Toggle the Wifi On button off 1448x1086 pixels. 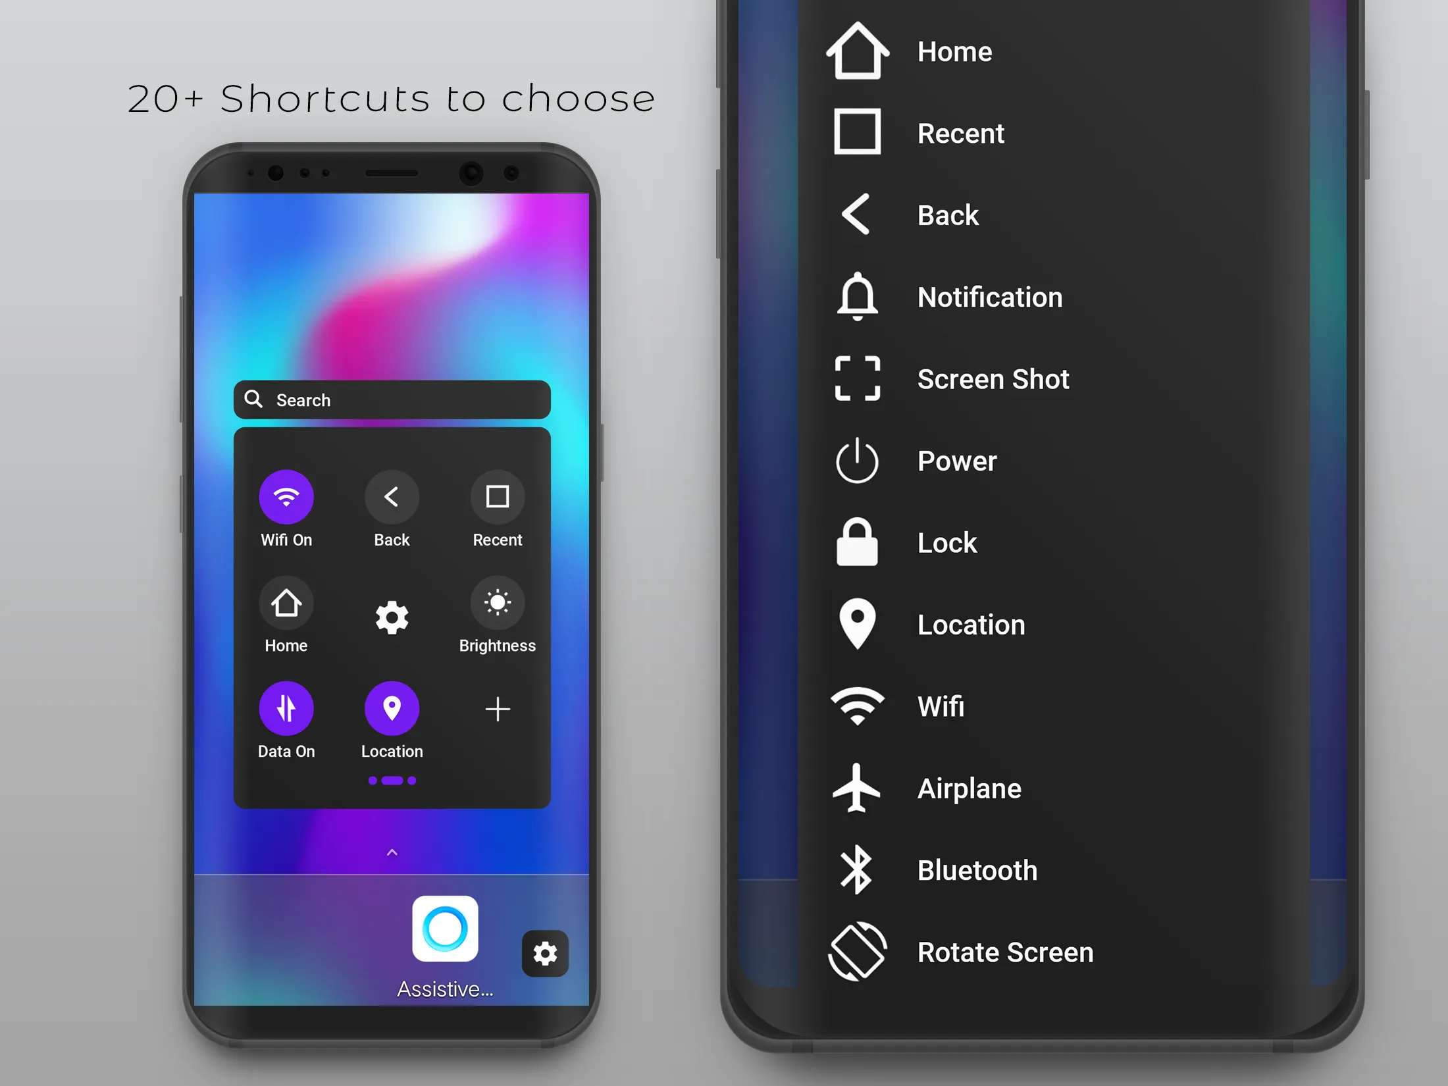coord(286,495)
